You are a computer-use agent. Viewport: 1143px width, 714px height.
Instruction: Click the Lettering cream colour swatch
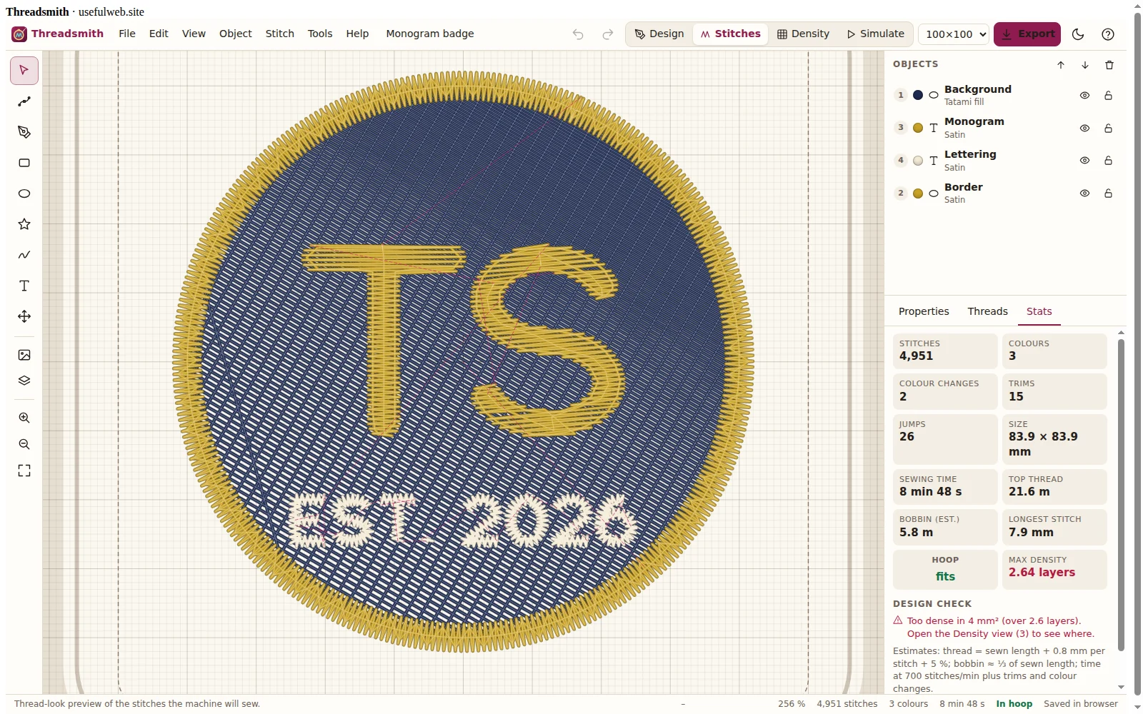coord(918,161)
